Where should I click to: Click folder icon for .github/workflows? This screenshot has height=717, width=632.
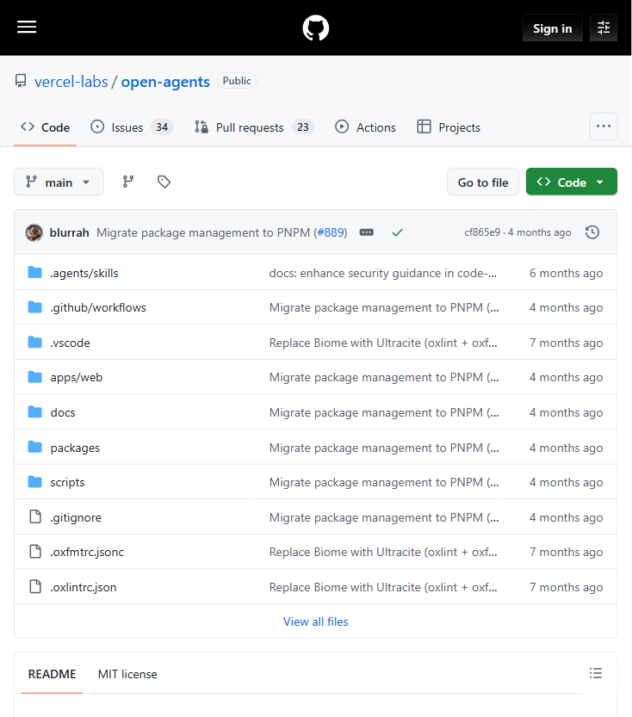click(x=34, y=307)
